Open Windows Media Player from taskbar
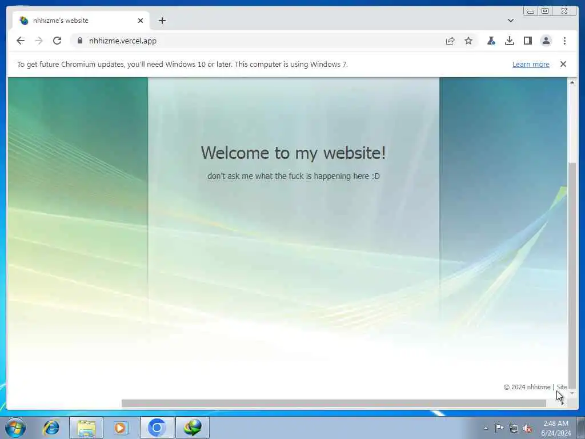This screenshot has height=439, width=585. (x=121, y=428)
